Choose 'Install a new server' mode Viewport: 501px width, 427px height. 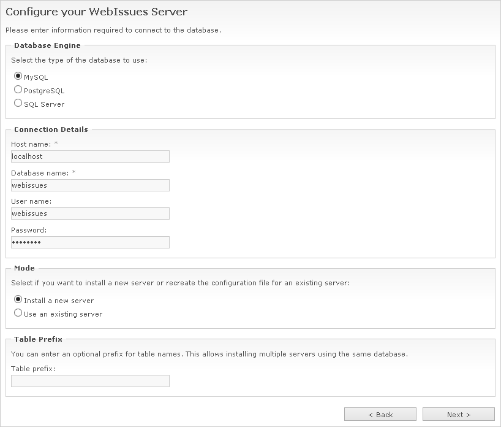point(18,301)
